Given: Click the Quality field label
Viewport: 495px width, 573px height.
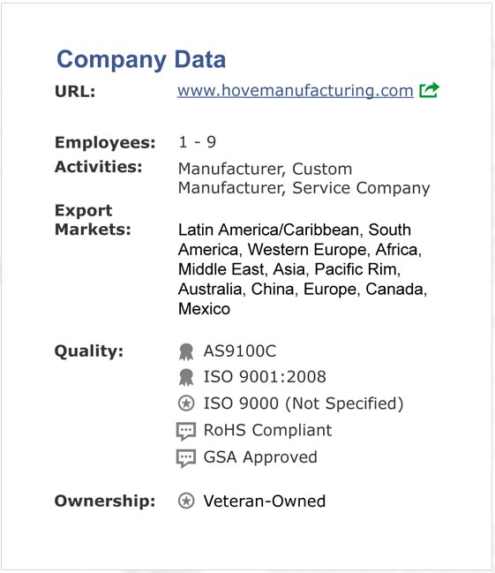Looking at the screenshot, I should coord(89,351).
